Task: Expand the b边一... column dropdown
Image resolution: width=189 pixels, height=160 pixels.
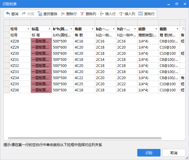Action: [114, 29]
